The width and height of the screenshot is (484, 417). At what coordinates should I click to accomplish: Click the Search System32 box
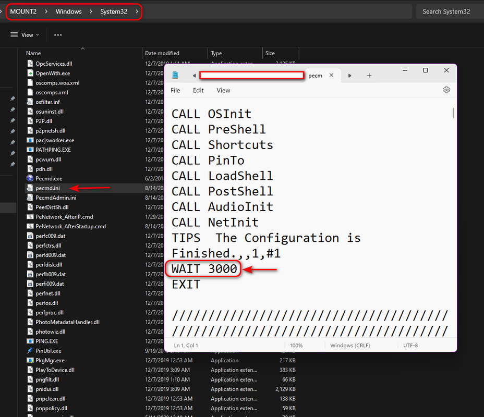tap(450, 11)
